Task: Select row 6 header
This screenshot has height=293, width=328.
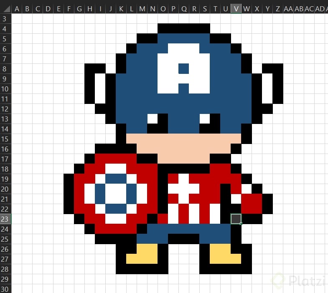Action: pos(6,49)
